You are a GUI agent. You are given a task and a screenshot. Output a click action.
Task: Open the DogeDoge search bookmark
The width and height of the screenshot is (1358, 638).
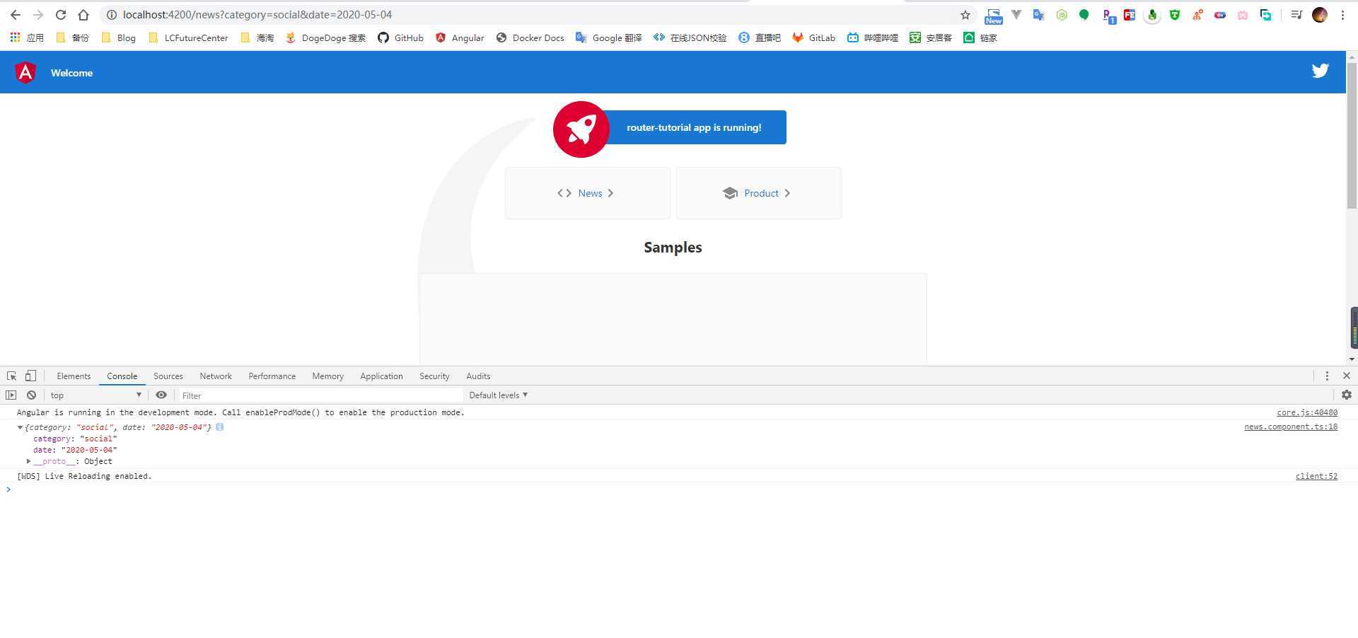[325, 37]
